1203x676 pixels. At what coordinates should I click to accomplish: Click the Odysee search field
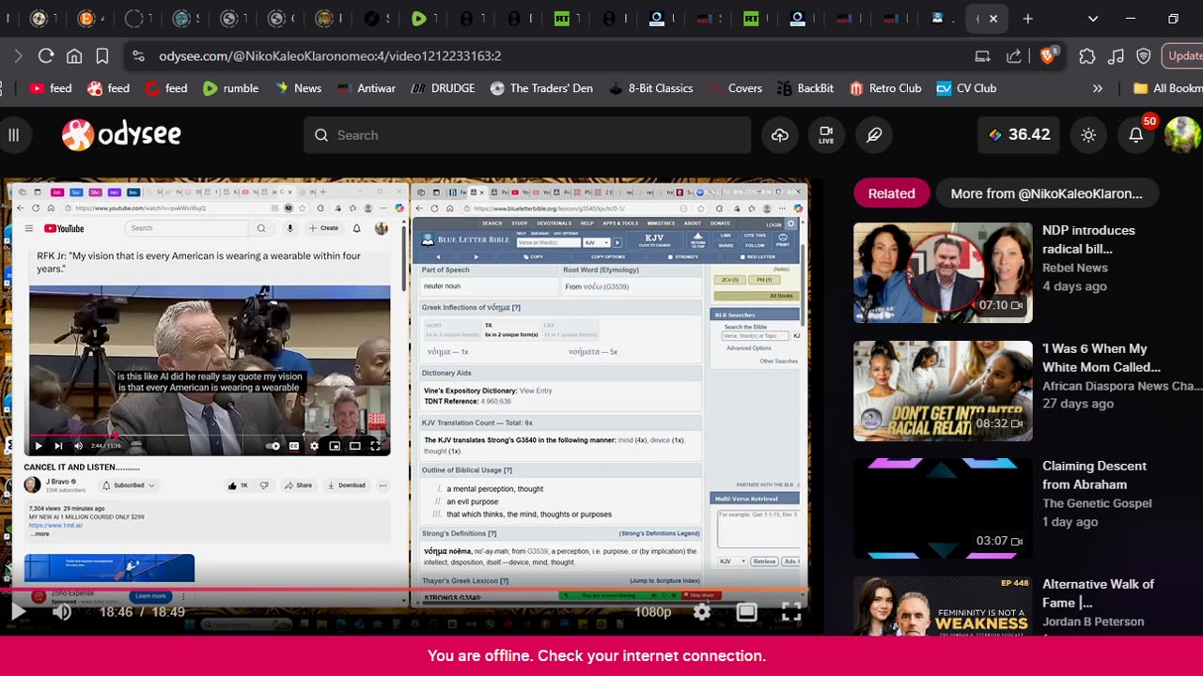coord(527,135)
